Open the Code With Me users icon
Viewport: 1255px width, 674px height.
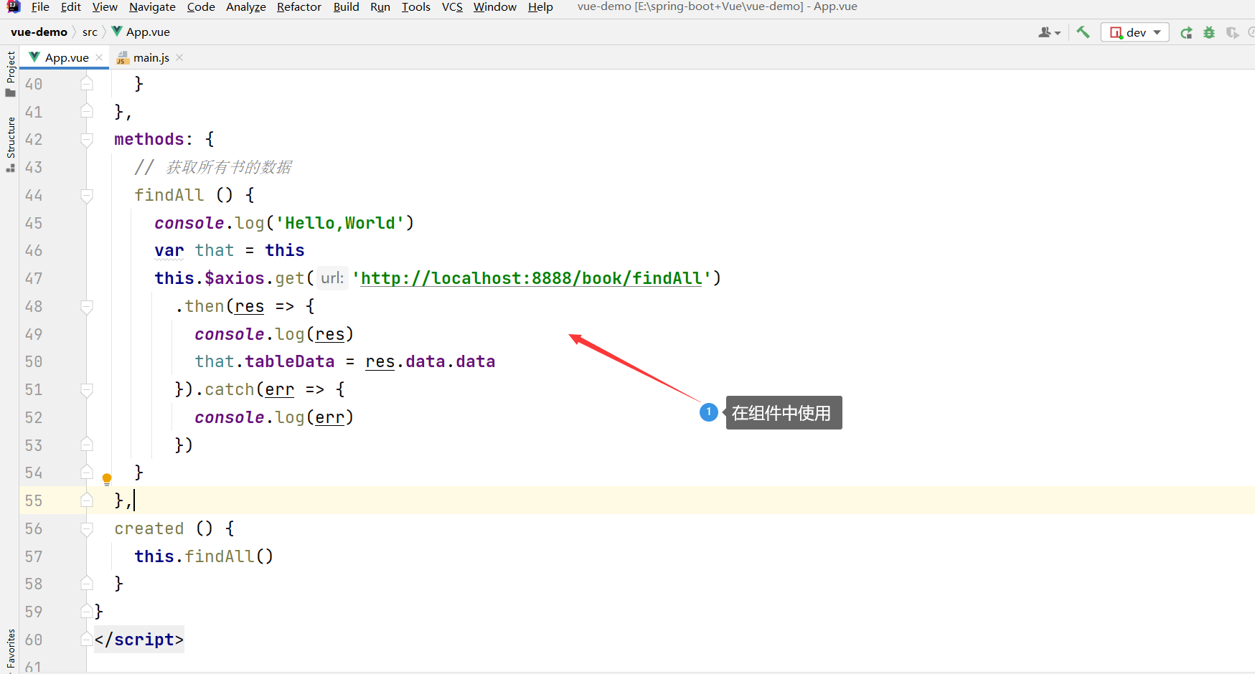point(1049,32)
